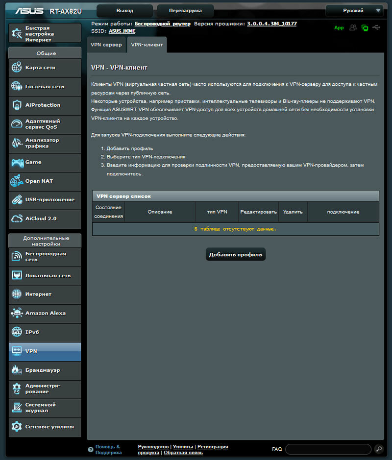Click the USB status icon in header
Image resolution: width=392 pixels, height=460 pixels.
pyautogui.click(x=376, y=27)
